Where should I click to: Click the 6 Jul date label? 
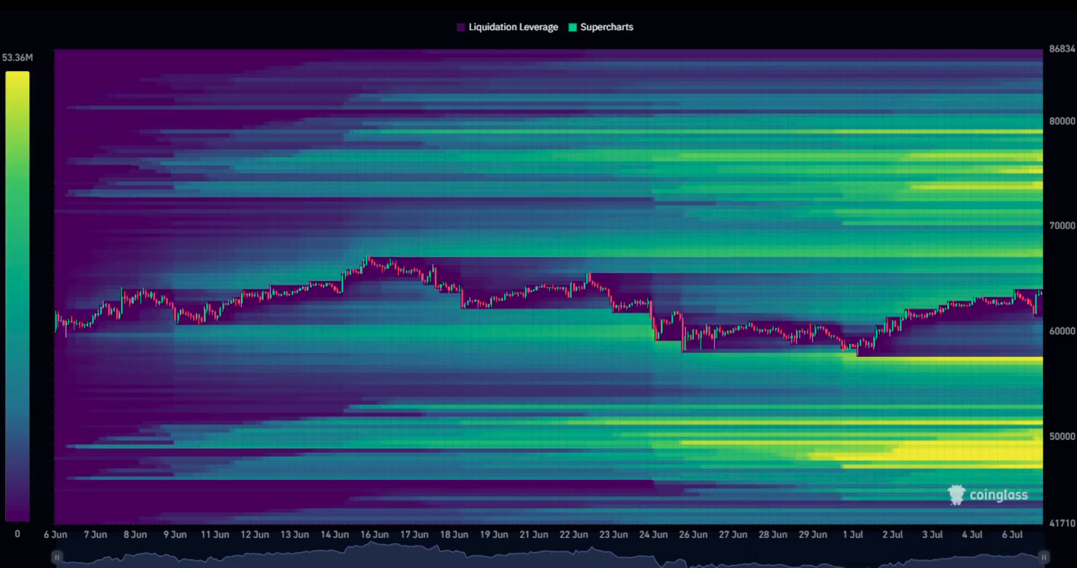click(1012, 534)
